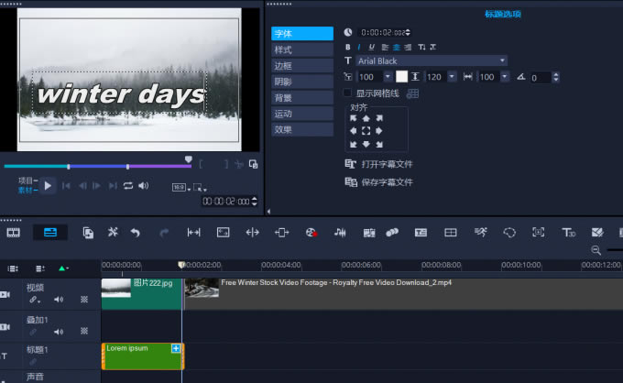Click the bold B formatting icon
Viewport: 623px width, 383px height.
pos(348,47)
